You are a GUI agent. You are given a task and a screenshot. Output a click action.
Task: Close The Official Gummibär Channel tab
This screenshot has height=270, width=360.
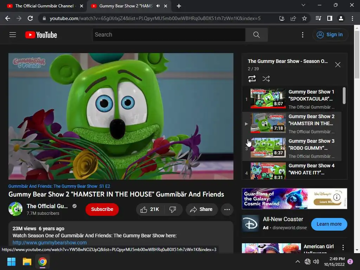pyautogui.click(x=82, y=6)
